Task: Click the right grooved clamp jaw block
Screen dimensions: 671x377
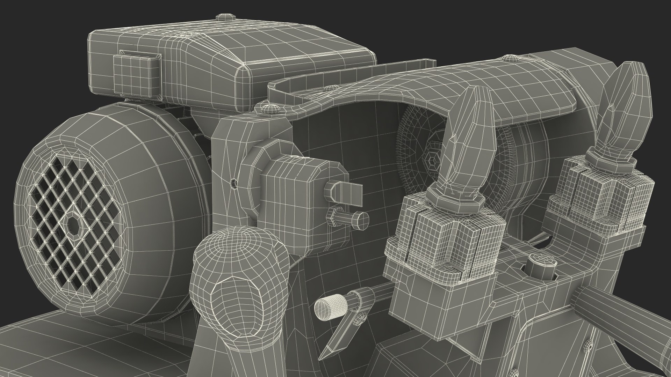Action: tap(599, 199)
